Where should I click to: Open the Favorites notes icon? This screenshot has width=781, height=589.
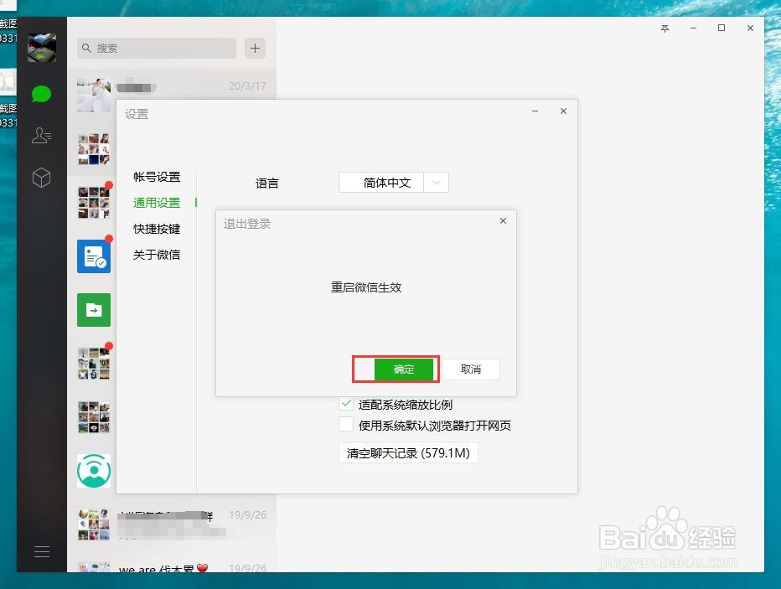click(93, 256)
